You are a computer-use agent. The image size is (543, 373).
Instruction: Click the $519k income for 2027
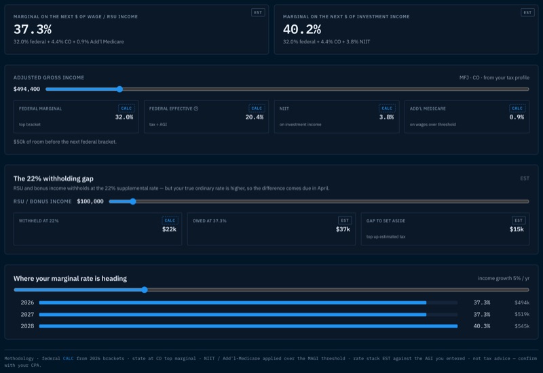tap(522, 315)
